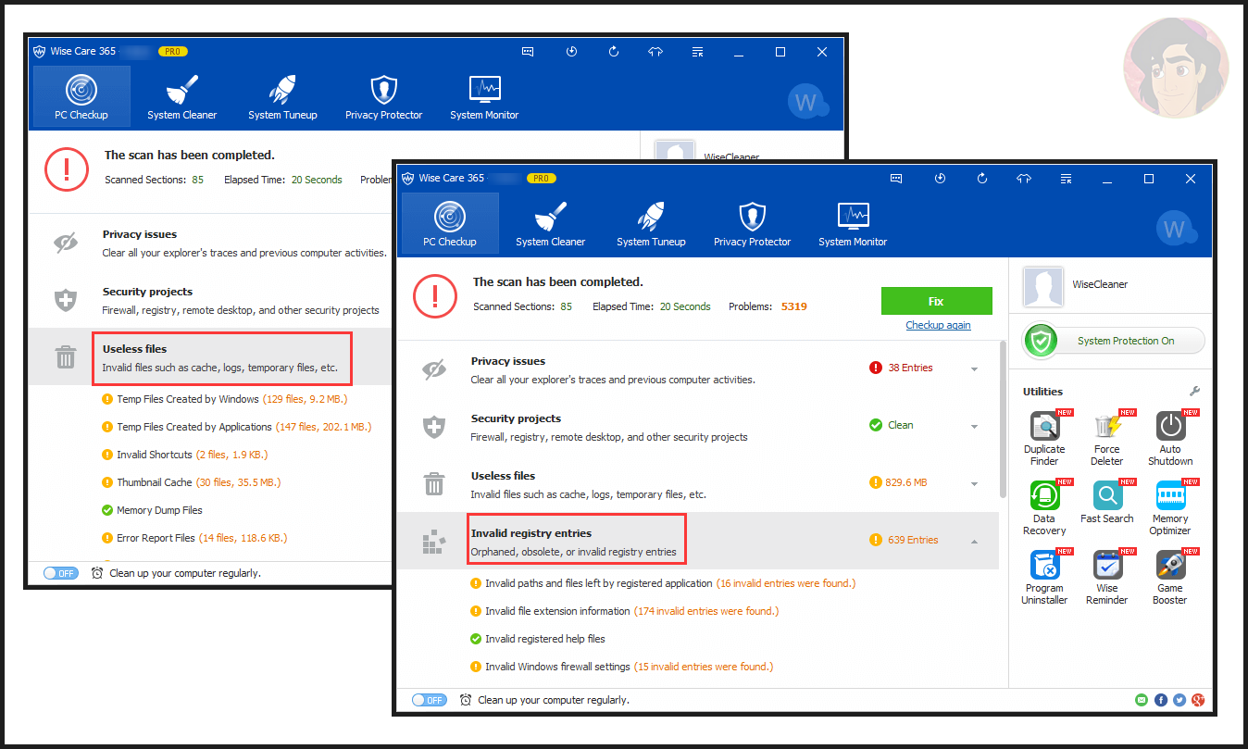Image resolution: width=1248 pixels, height=749 pixels.
Task: Select Temp Files Created by Windows row
Action: (x=225, y=399)
